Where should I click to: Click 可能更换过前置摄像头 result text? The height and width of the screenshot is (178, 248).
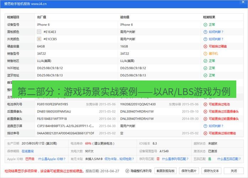click(223, 119)
